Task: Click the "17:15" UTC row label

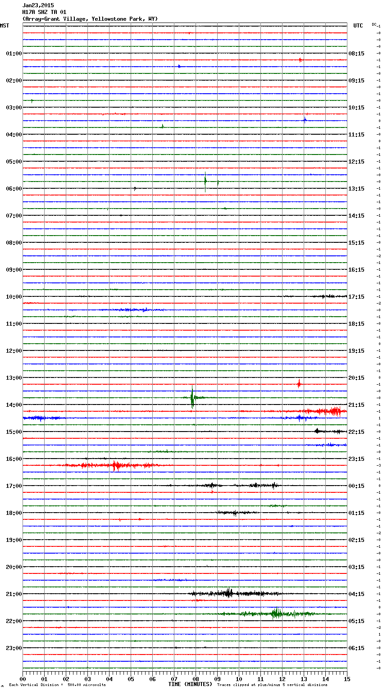Action: point(356,297)
